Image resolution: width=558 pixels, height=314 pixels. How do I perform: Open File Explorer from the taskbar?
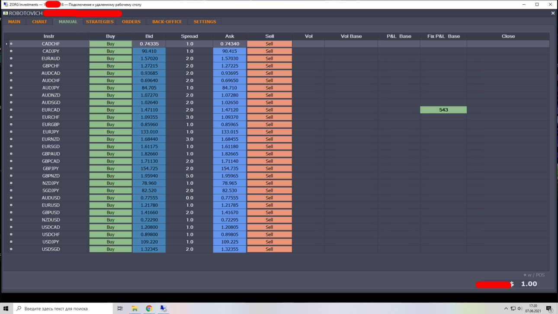(x=135, y=308)
